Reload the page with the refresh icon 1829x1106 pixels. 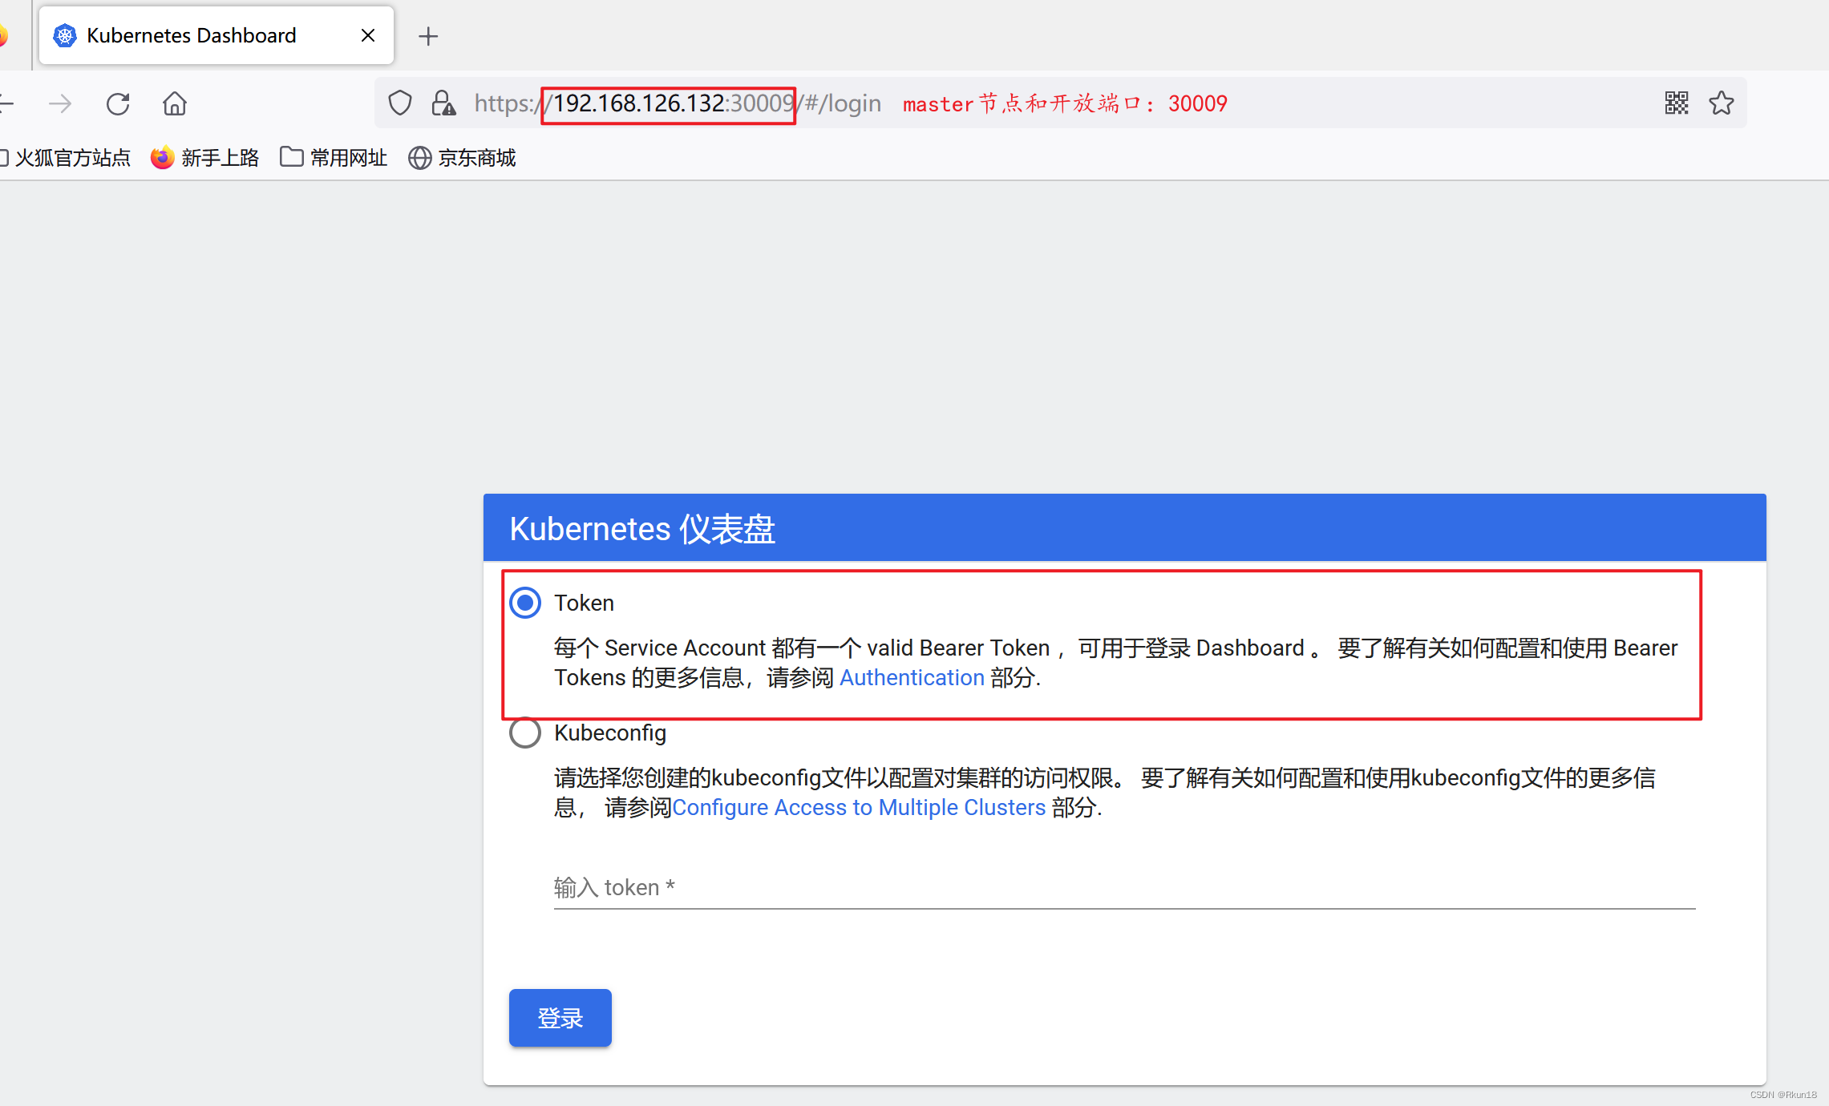[x=118, y=103]
